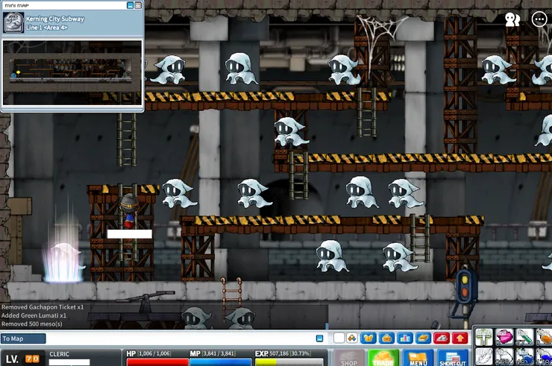Screen dimensions: 552x366
Task: Click the minimap area preview
Action: pyautogui.click(x=72, y=72)
